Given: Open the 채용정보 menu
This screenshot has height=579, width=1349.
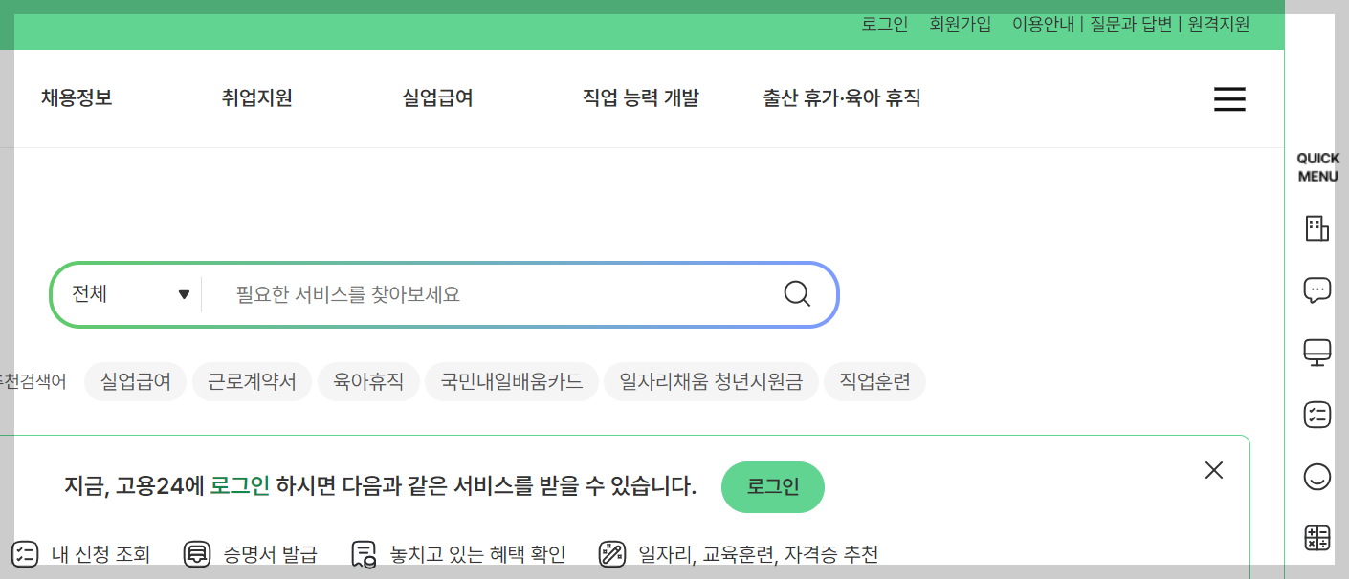Looking at the screenshot, I should point(77,97).
